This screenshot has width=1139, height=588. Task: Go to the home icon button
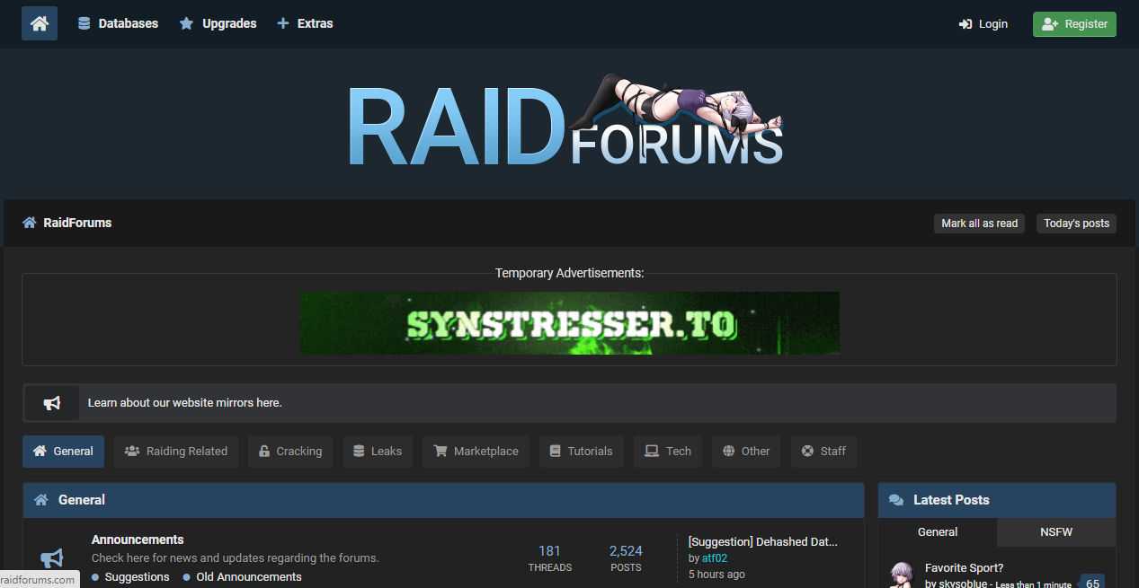click(x=40, y=23)
